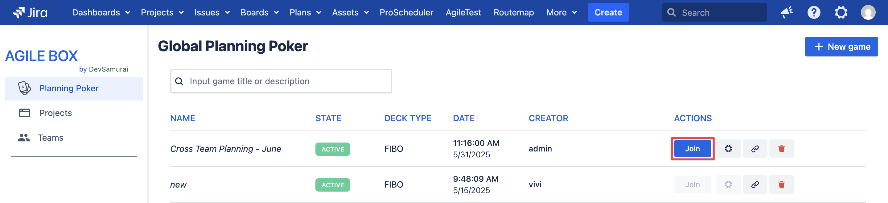Select Projects in the Agile Box sidebar
This screenshot has height=203, width=888.
[55, 113]
